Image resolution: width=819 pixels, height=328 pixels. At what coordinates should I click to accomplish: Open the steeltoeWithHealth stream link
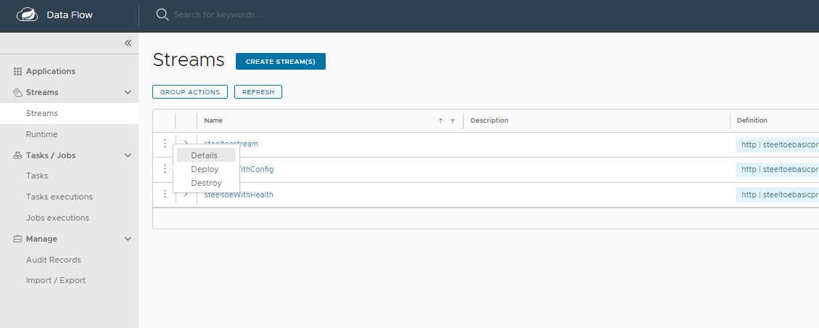tap(239, 194)
